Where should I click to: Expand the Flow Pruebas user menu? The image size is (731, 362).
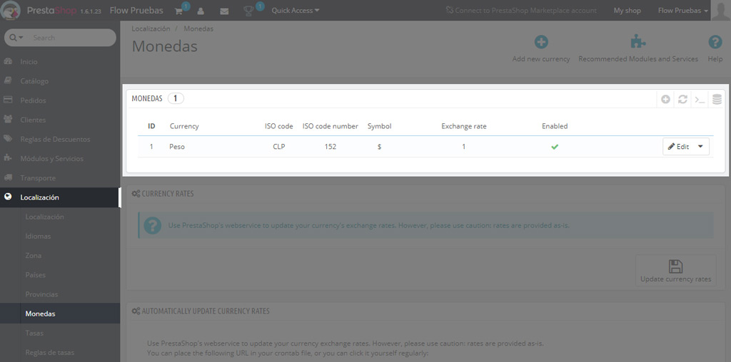[683, 10]
